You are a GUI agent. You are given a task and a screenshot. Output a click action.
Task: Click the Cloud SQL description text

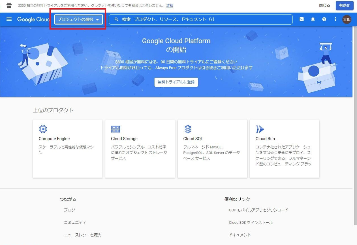tap(211, 153)
